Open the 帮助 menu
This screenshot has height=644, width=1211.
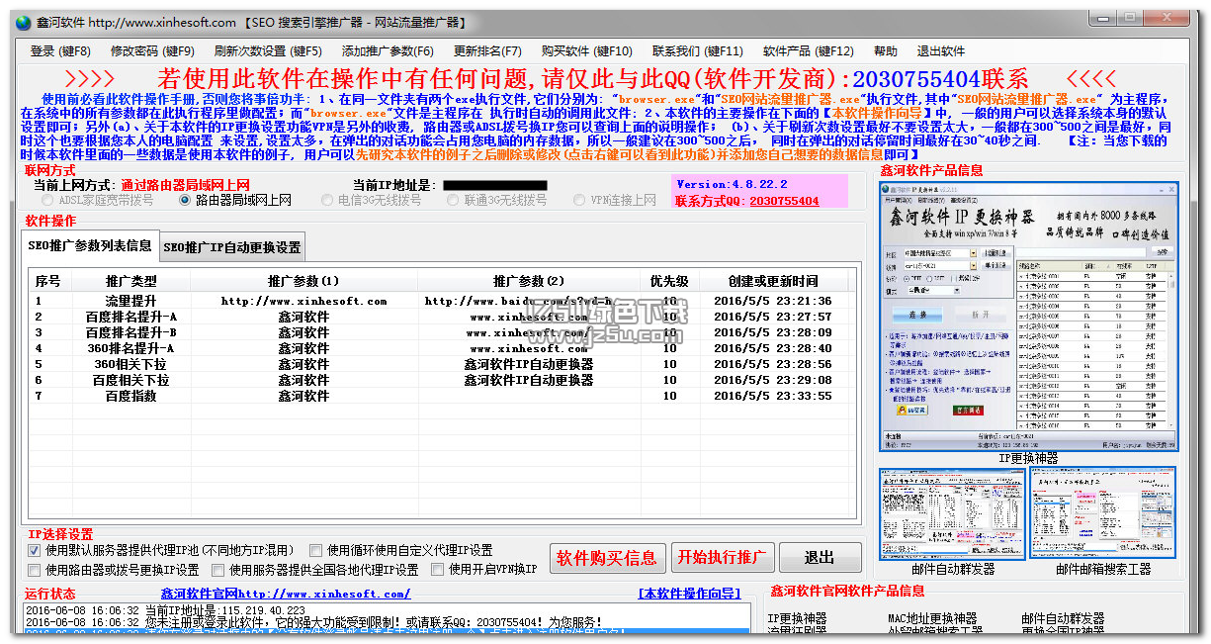point(886,51)
